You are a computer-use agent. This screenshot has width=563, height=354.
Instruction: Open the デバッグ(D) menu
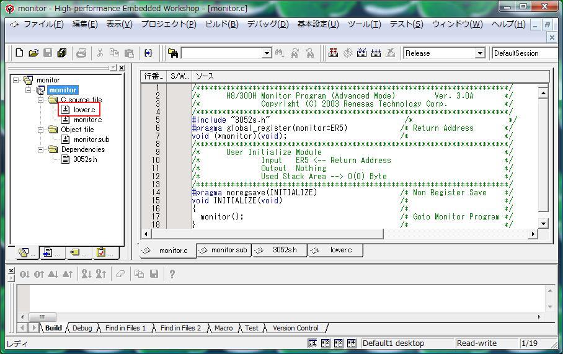(267, 24)
